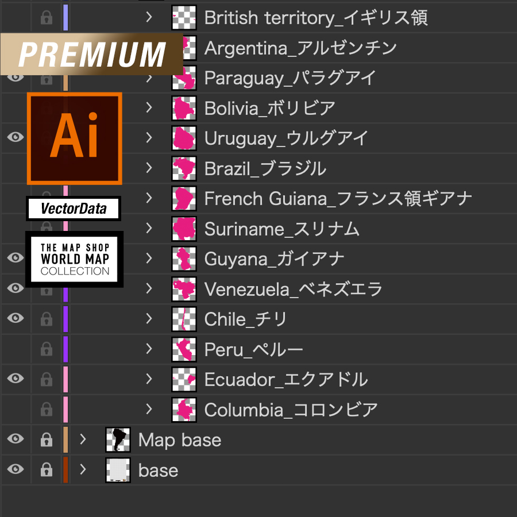Open the Brazil layer disclosure arrow

tap(149, 168)
